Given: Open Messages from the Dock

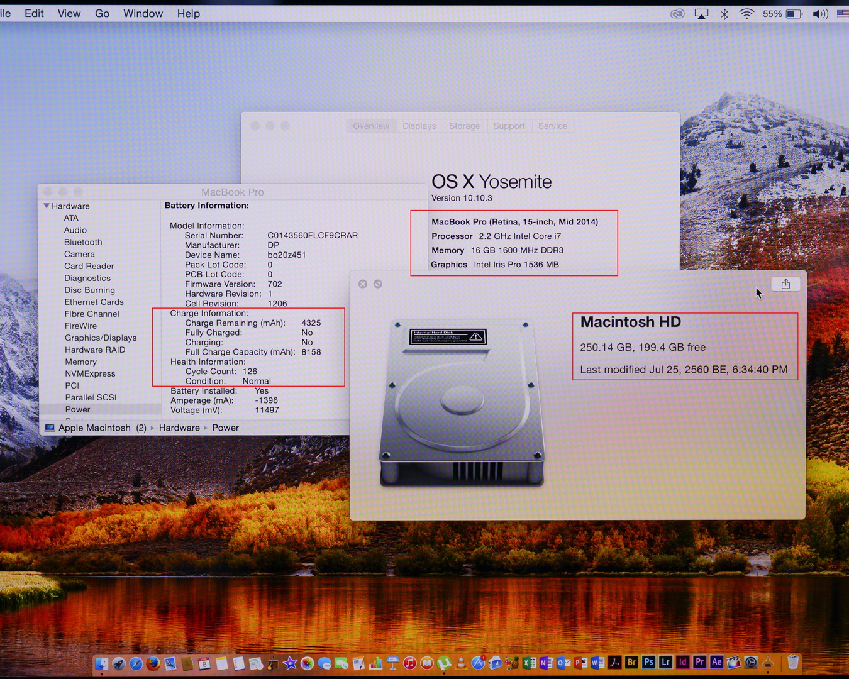Looking at the screenshot, I should pyautogui.click(x=325, y=663).
